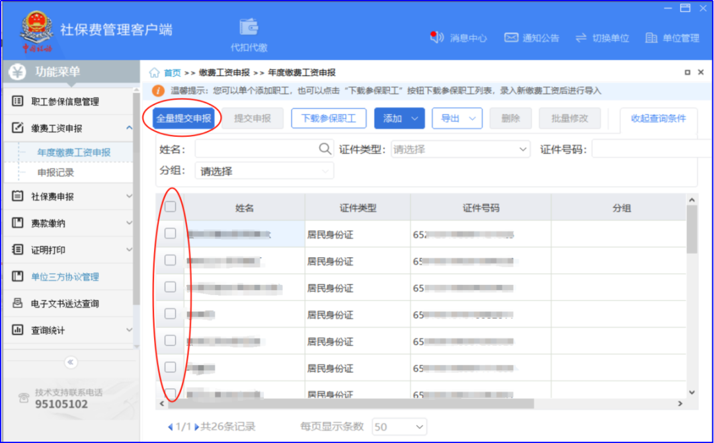714x443 pixels.
Task: Expand the 费款缴纳 menu chevron
Action: coord(130,223)
